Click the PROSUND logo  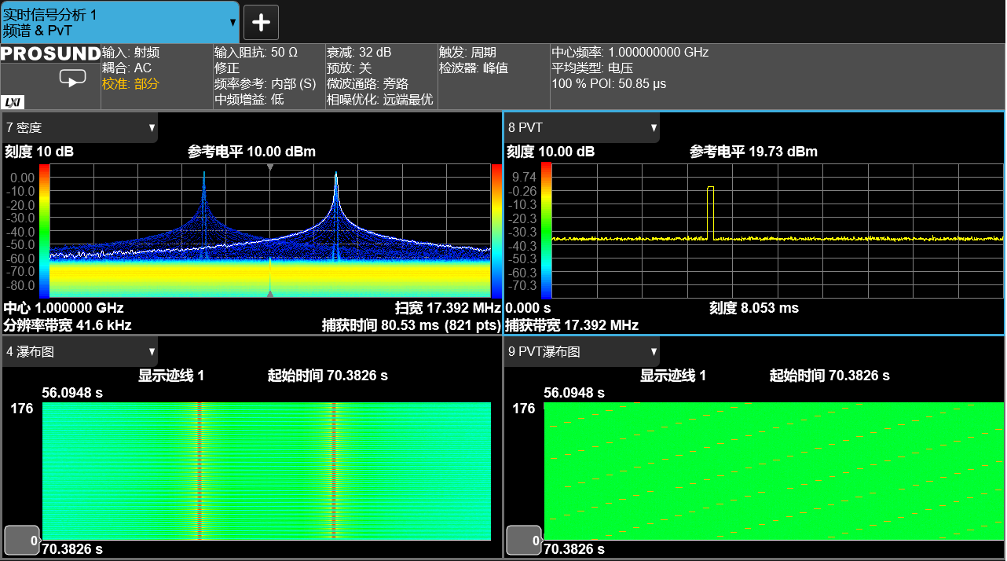51,53
